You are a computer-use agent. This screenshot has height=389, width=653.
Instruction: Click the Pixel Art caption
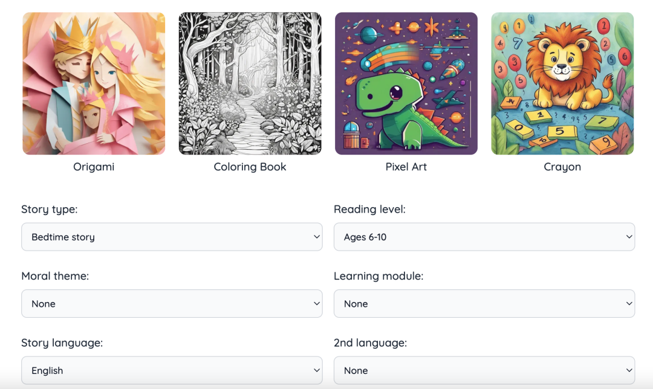[406, 167]
